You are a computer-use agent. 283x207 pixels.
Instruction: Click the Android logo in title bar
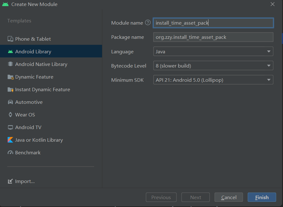(5, 4)
